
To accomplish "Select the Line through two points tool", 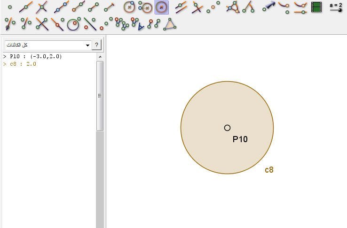I will tap(61, 8).
